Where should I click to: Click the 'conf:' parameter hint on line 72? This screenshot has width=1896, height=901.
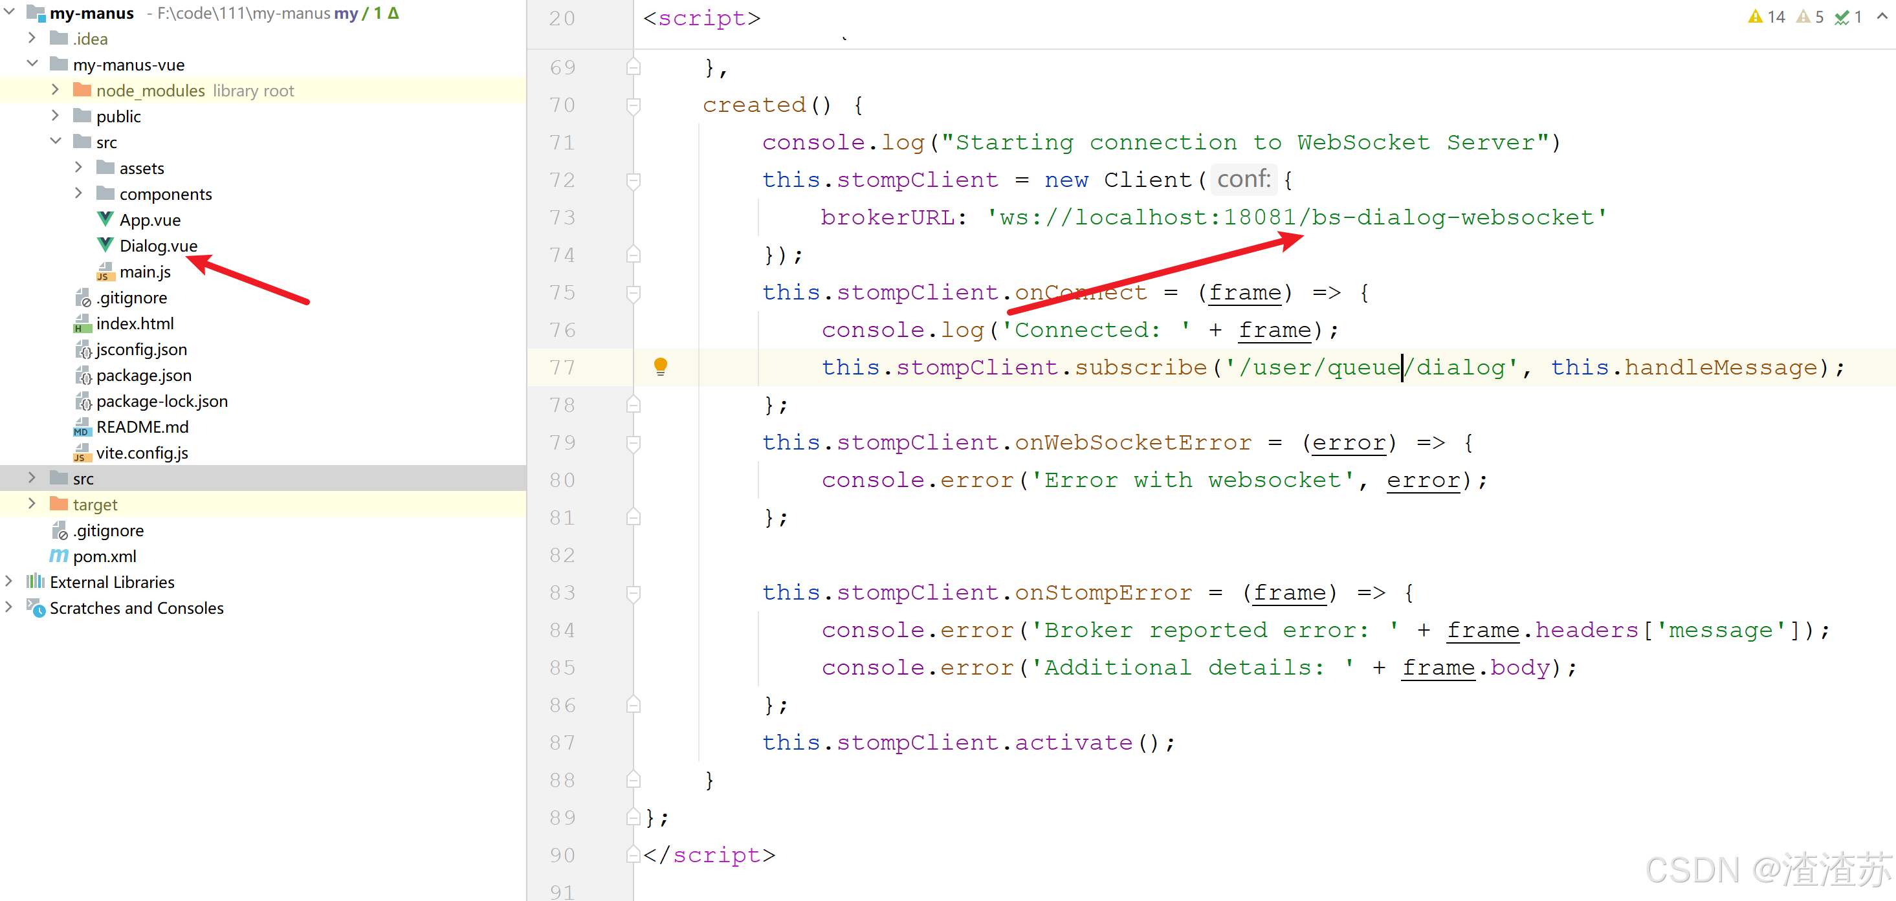[1243, 179]
